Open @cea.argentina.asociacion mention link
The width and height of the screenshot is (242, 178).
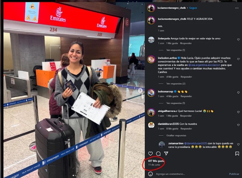pyautogui.click(x=204, y=65)
